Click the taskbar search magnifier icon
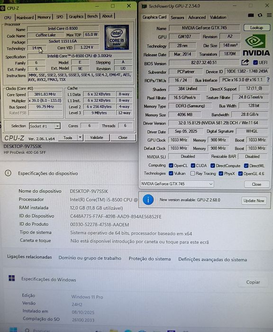Viewport: 273px width, 332px height. coord(27,330)
